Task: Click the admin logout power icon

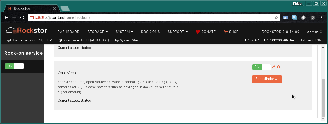Action: click(x=321, y=32)
